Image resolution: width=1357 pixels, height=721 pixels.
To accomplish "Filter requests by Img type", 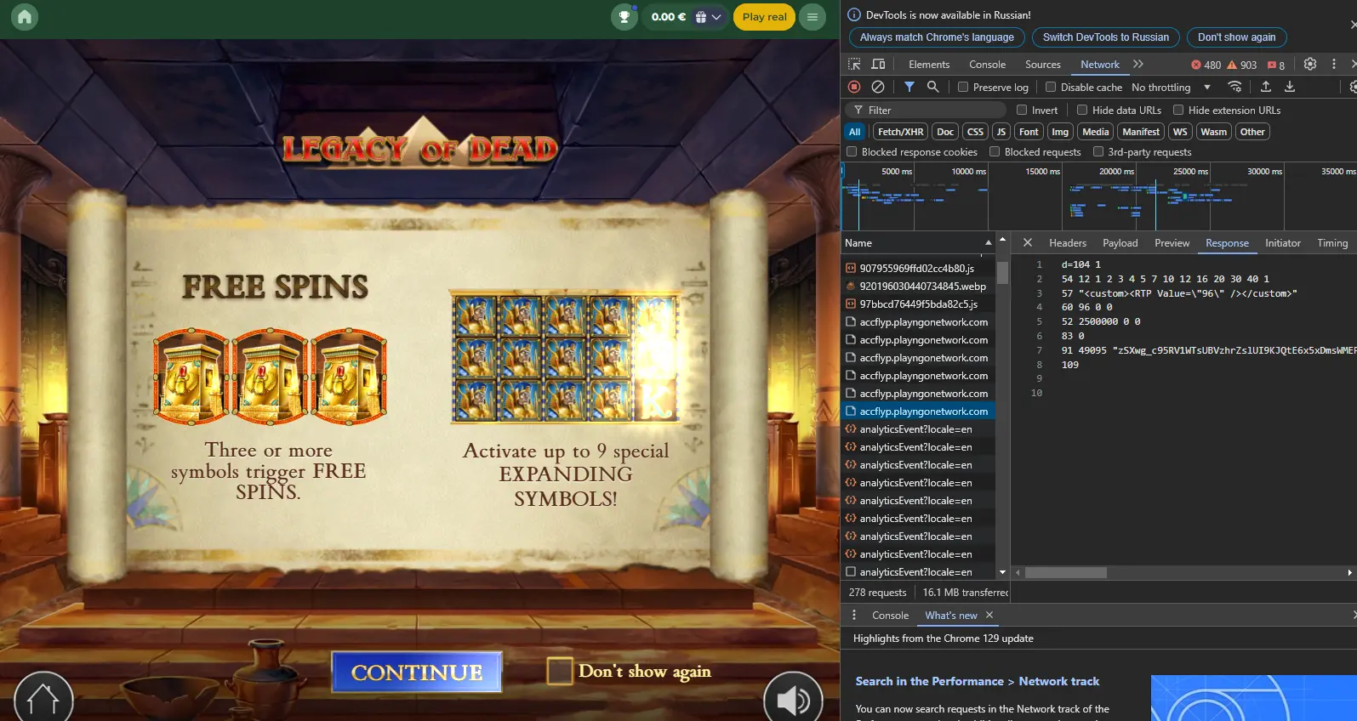I will pyautogui.click(x=1060, y=132).
